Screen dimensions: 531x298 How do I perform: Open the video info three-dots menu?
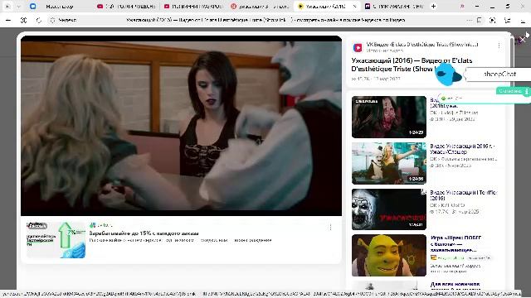tap(499, 46)
